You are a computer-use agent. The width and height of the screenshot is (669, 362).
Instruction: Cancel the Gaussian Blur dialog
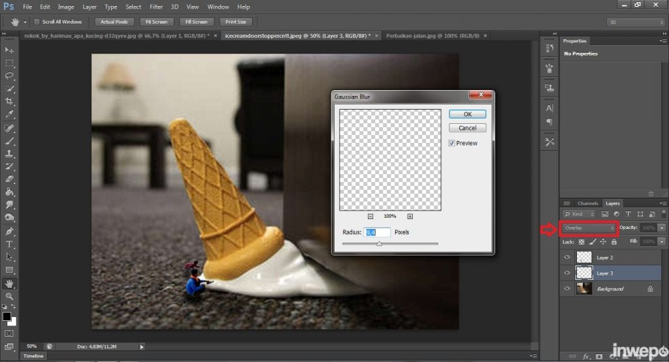pyautogui.click(x=467, y=128)
